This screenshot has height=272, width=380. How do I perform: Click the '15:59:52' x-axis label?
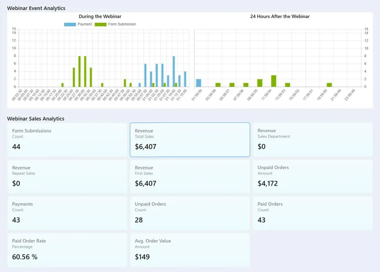(x=294, y=95)
